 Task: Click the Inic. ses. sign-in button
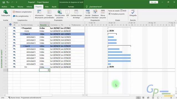point(154,2)
